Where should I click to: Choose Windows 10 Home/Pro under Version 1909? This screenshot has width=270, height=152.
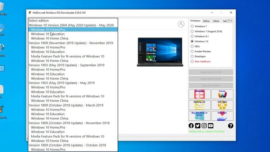point(73,47)
